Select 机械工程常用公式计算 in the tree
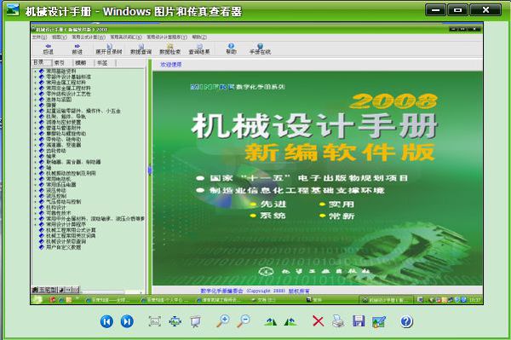The image size is (511, 340). (x=71, y=230)
